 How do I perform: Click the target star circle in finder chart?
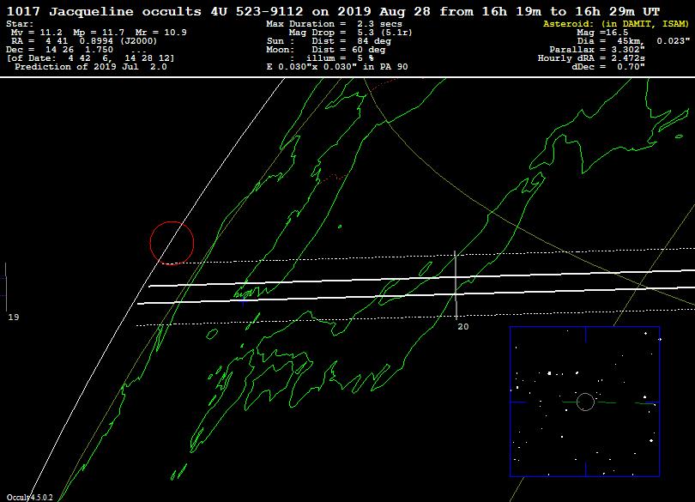pos(585,402)
